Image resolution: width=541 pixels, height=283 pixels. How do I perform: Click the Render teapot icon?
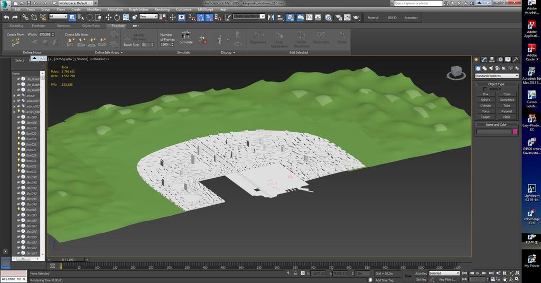coord(356,17)
